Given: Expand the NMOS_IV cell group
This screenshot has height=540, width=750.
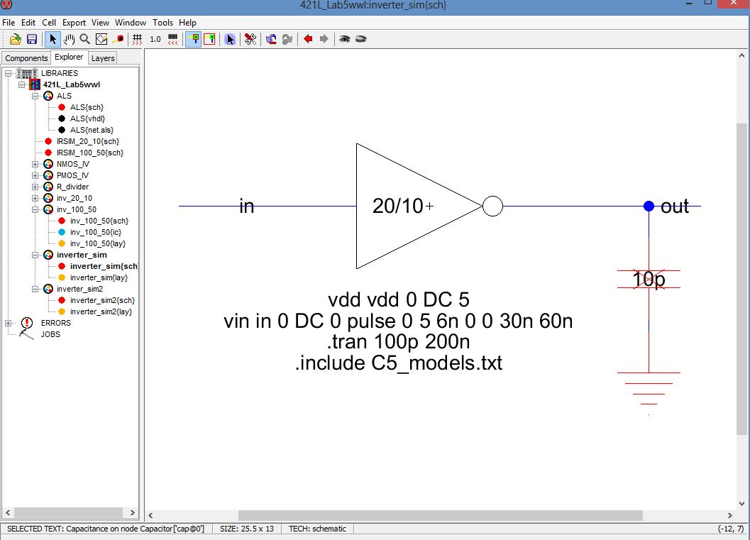Looking at the screenshot, I should [x=35, y=164].
